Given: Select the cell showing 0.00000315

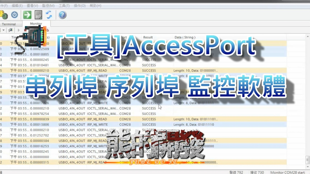Looking at the screenshot, I should [x=40, y=162].
